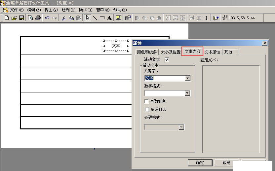This screenshot has width=275, height=171.
Task: Switch to the 颜色和线条 tab
Action: tap(146, 52)
